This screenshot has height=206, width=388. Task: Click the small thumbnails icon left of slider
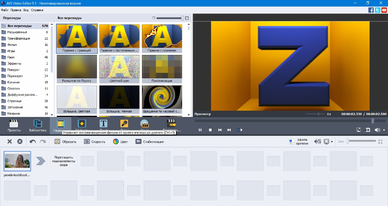[x=154, y=18]
